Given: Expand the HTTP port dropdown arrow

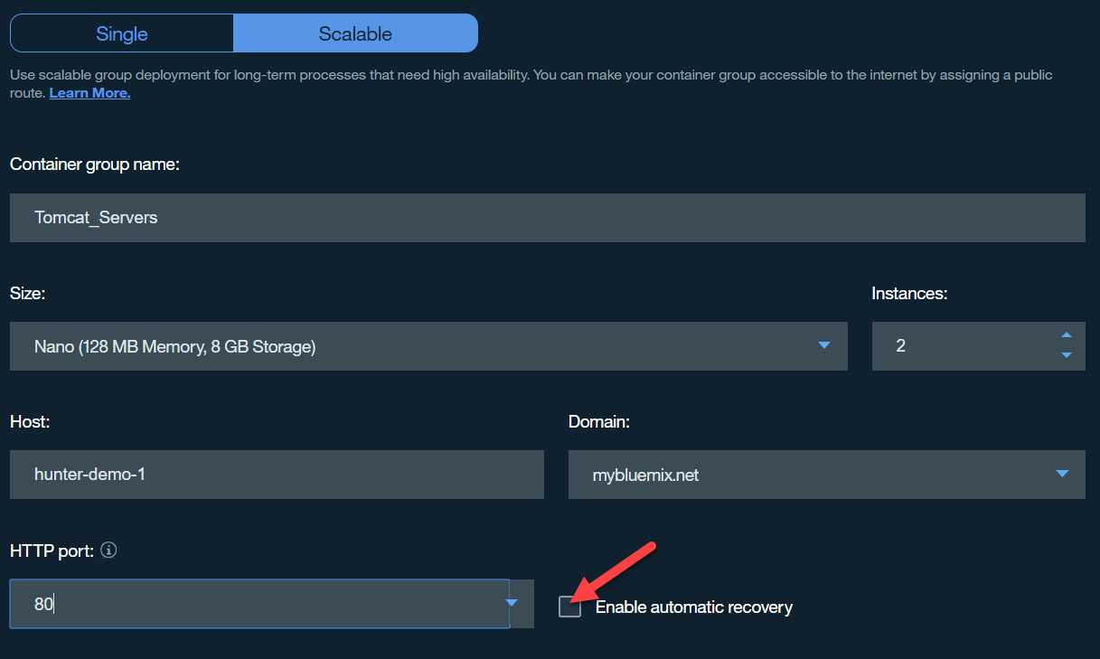Looking at the screenshot, I should (x=512, y=602).
